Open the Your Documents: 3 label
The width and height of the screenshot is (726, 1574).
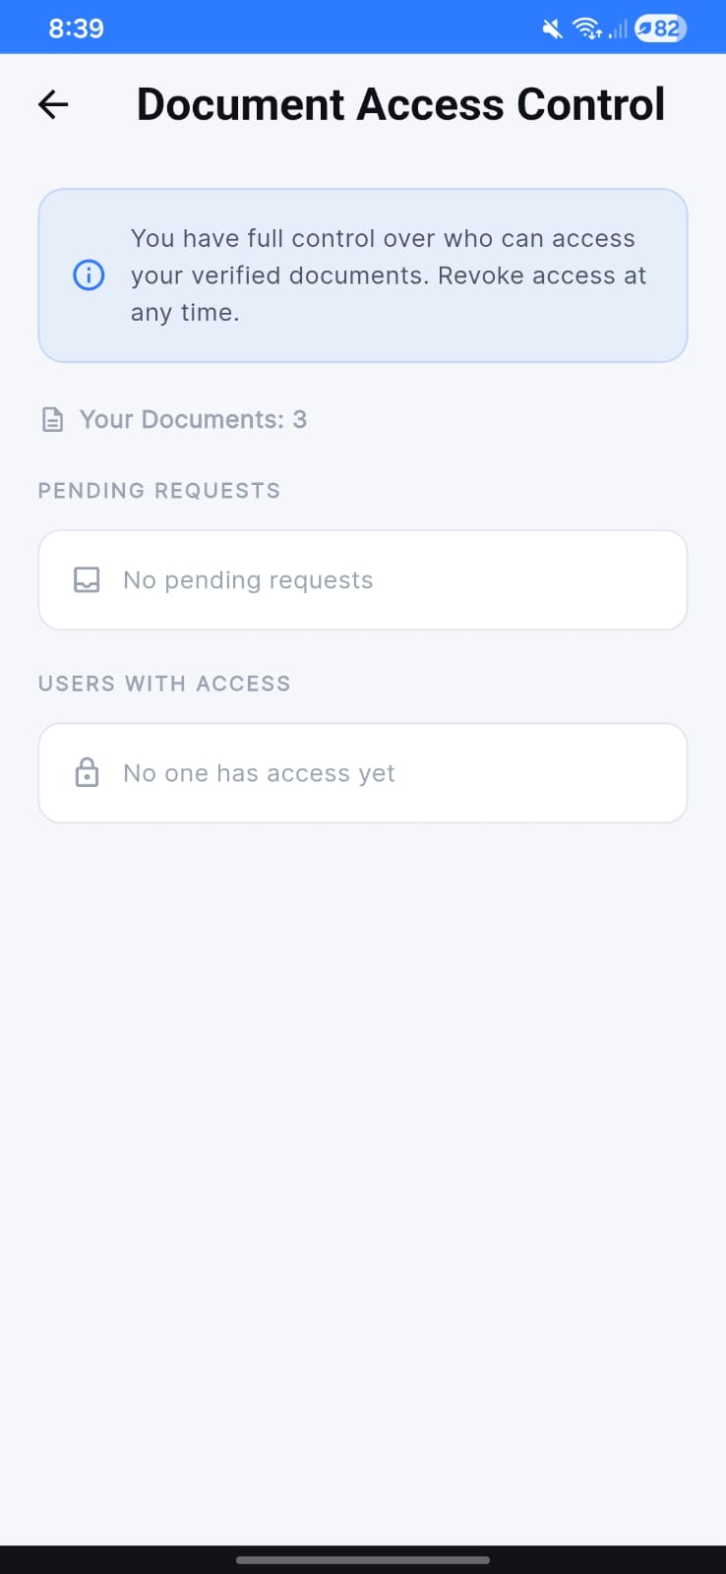point(193,420)
